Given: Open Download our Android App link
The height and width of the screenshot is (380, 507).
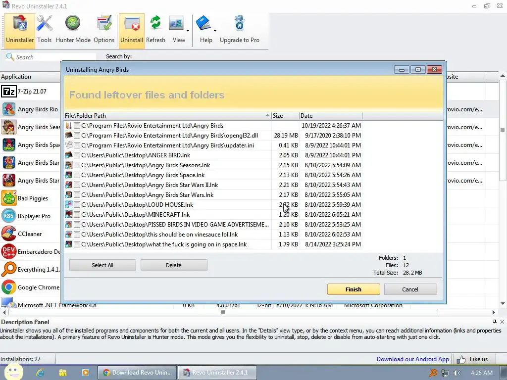Looking at the screenshot, I should [x=412, y=359].
